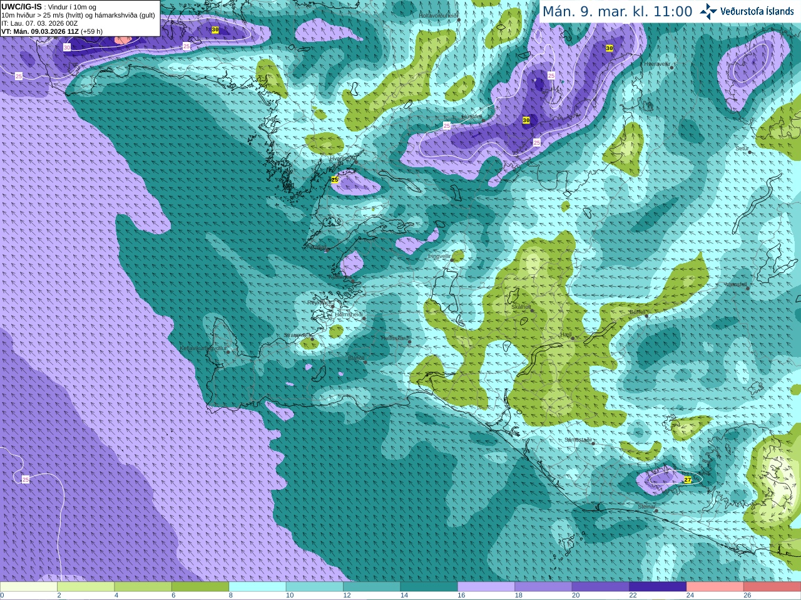Image resolution: width=801 pixels, height=600 pixels.
Task: Click the scale number 16 on the legend
Action: coord(461,596)
